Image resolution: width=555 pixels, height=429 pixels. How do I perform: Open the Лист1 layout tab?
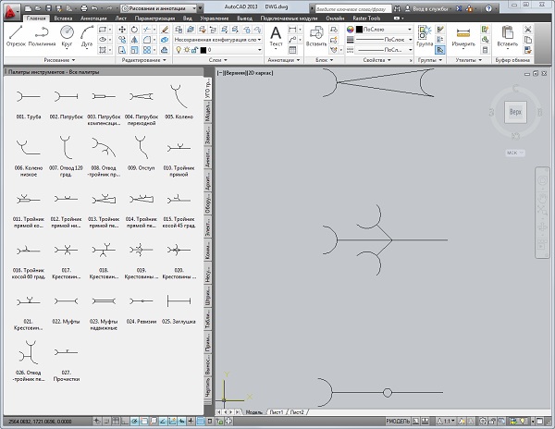[x=277, y=411]
